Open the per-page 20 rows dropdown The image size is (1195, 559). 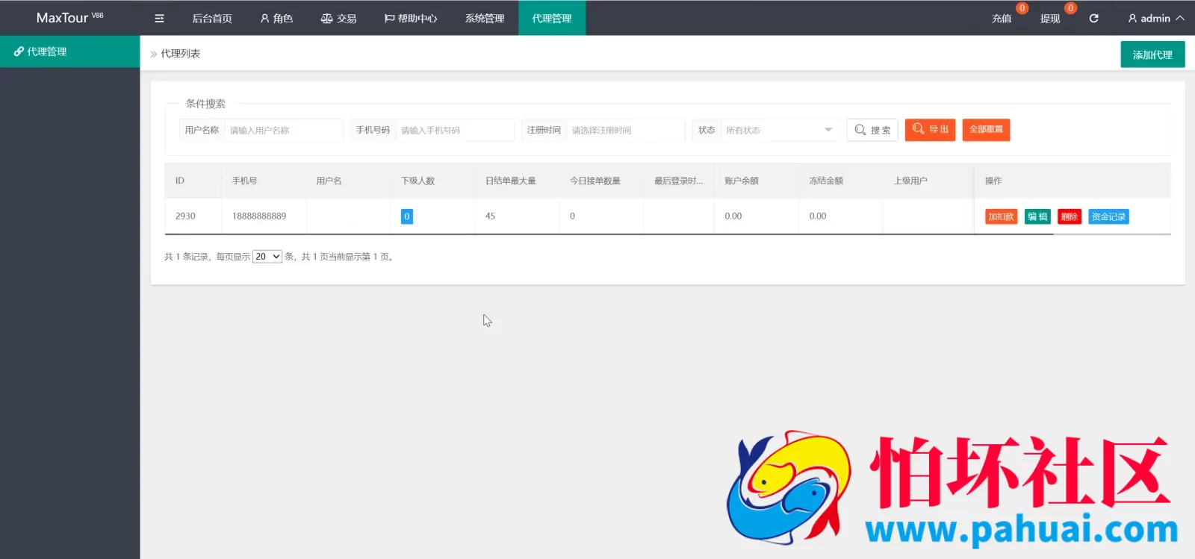[267, 256]
